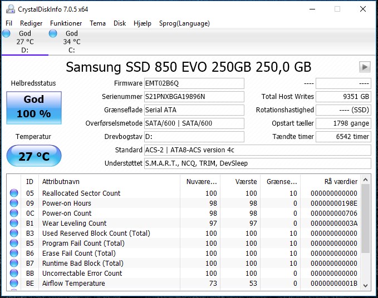Screen dimensions: 378x298
Task: Click status orb of Runtime Bad Block row
Action: (14, 263)
